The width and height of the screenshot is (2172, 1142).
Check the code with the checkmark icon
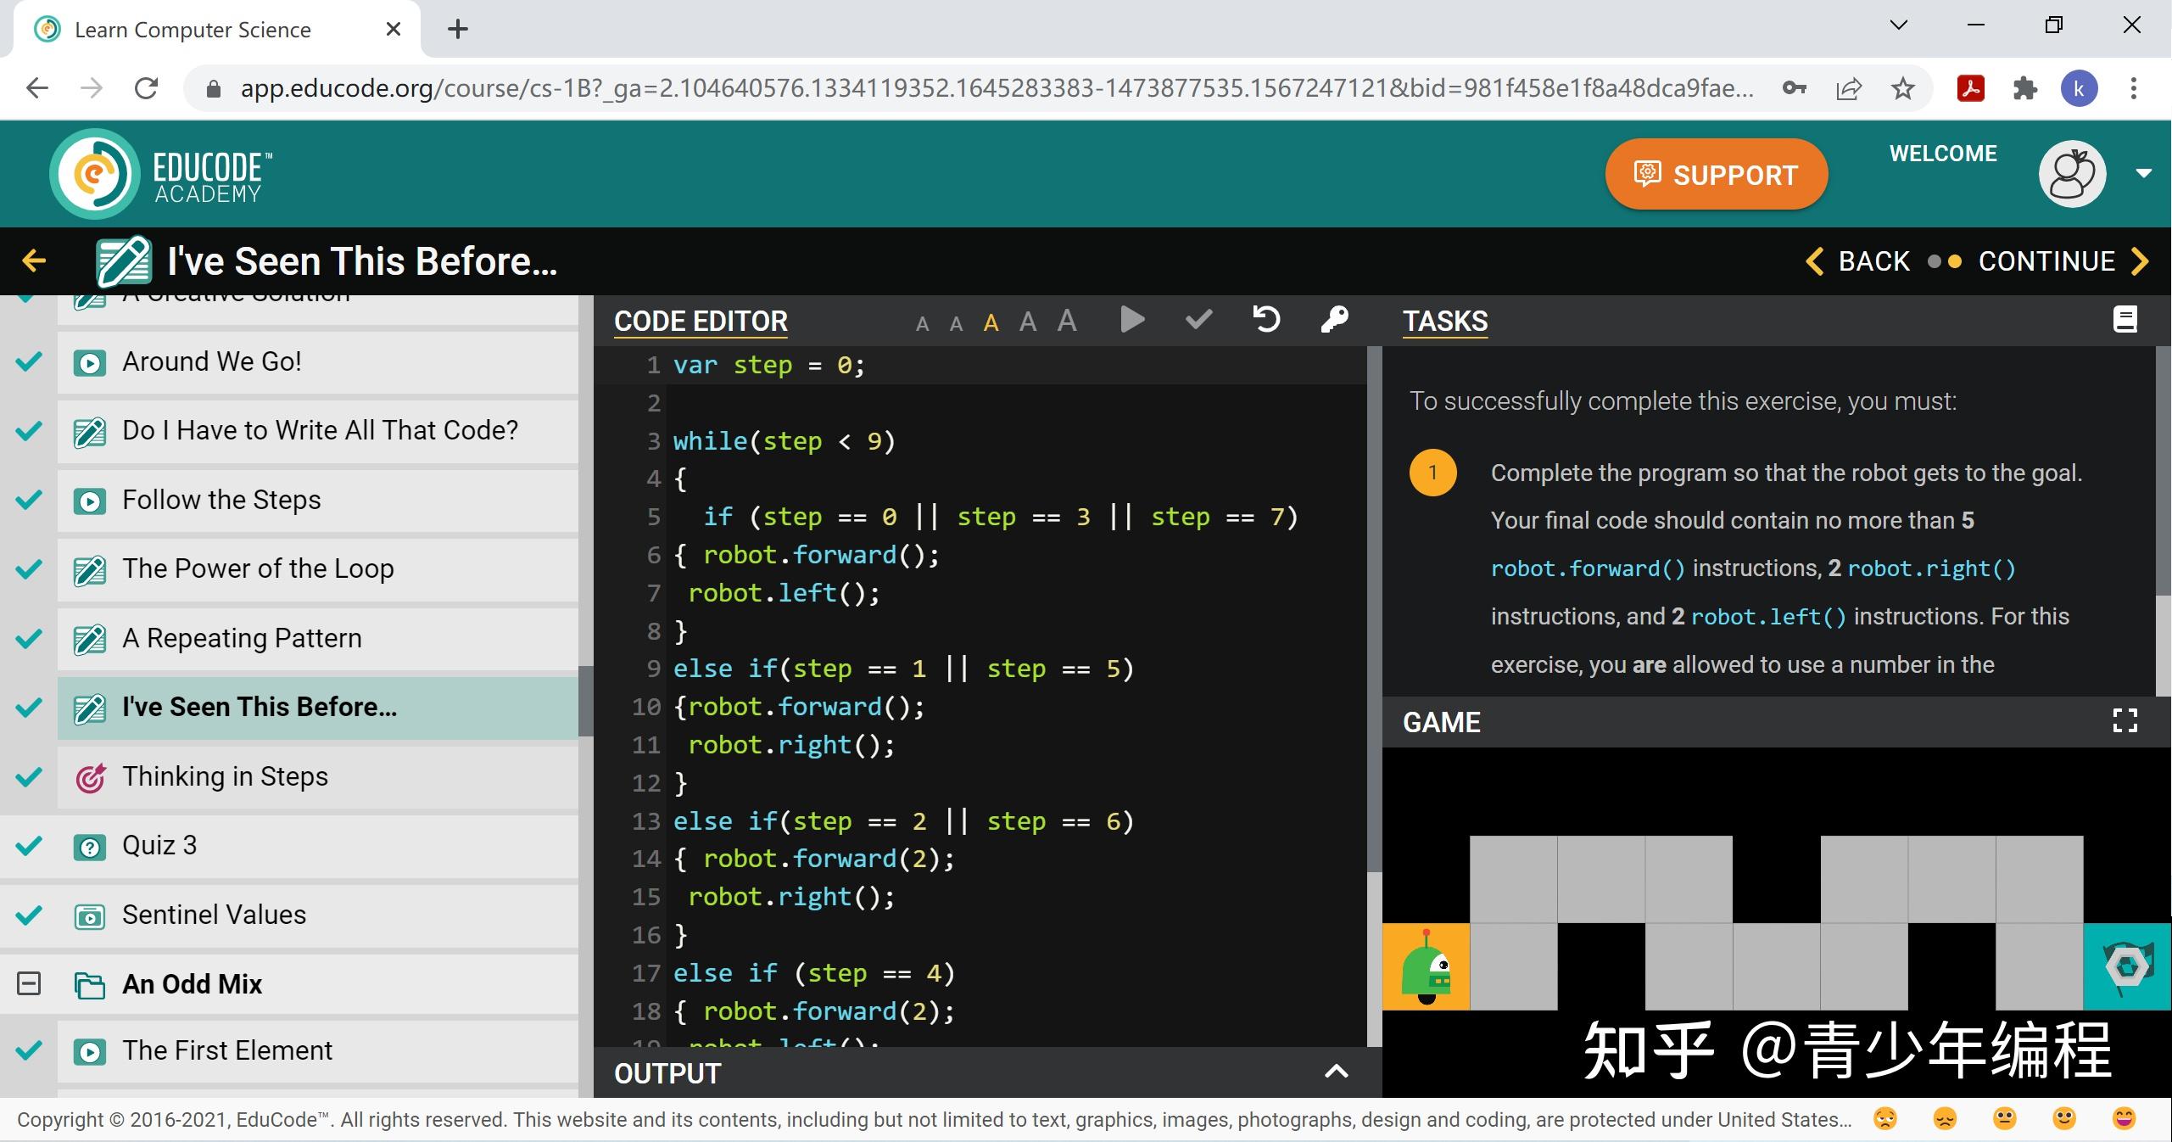click(1198, 320)
